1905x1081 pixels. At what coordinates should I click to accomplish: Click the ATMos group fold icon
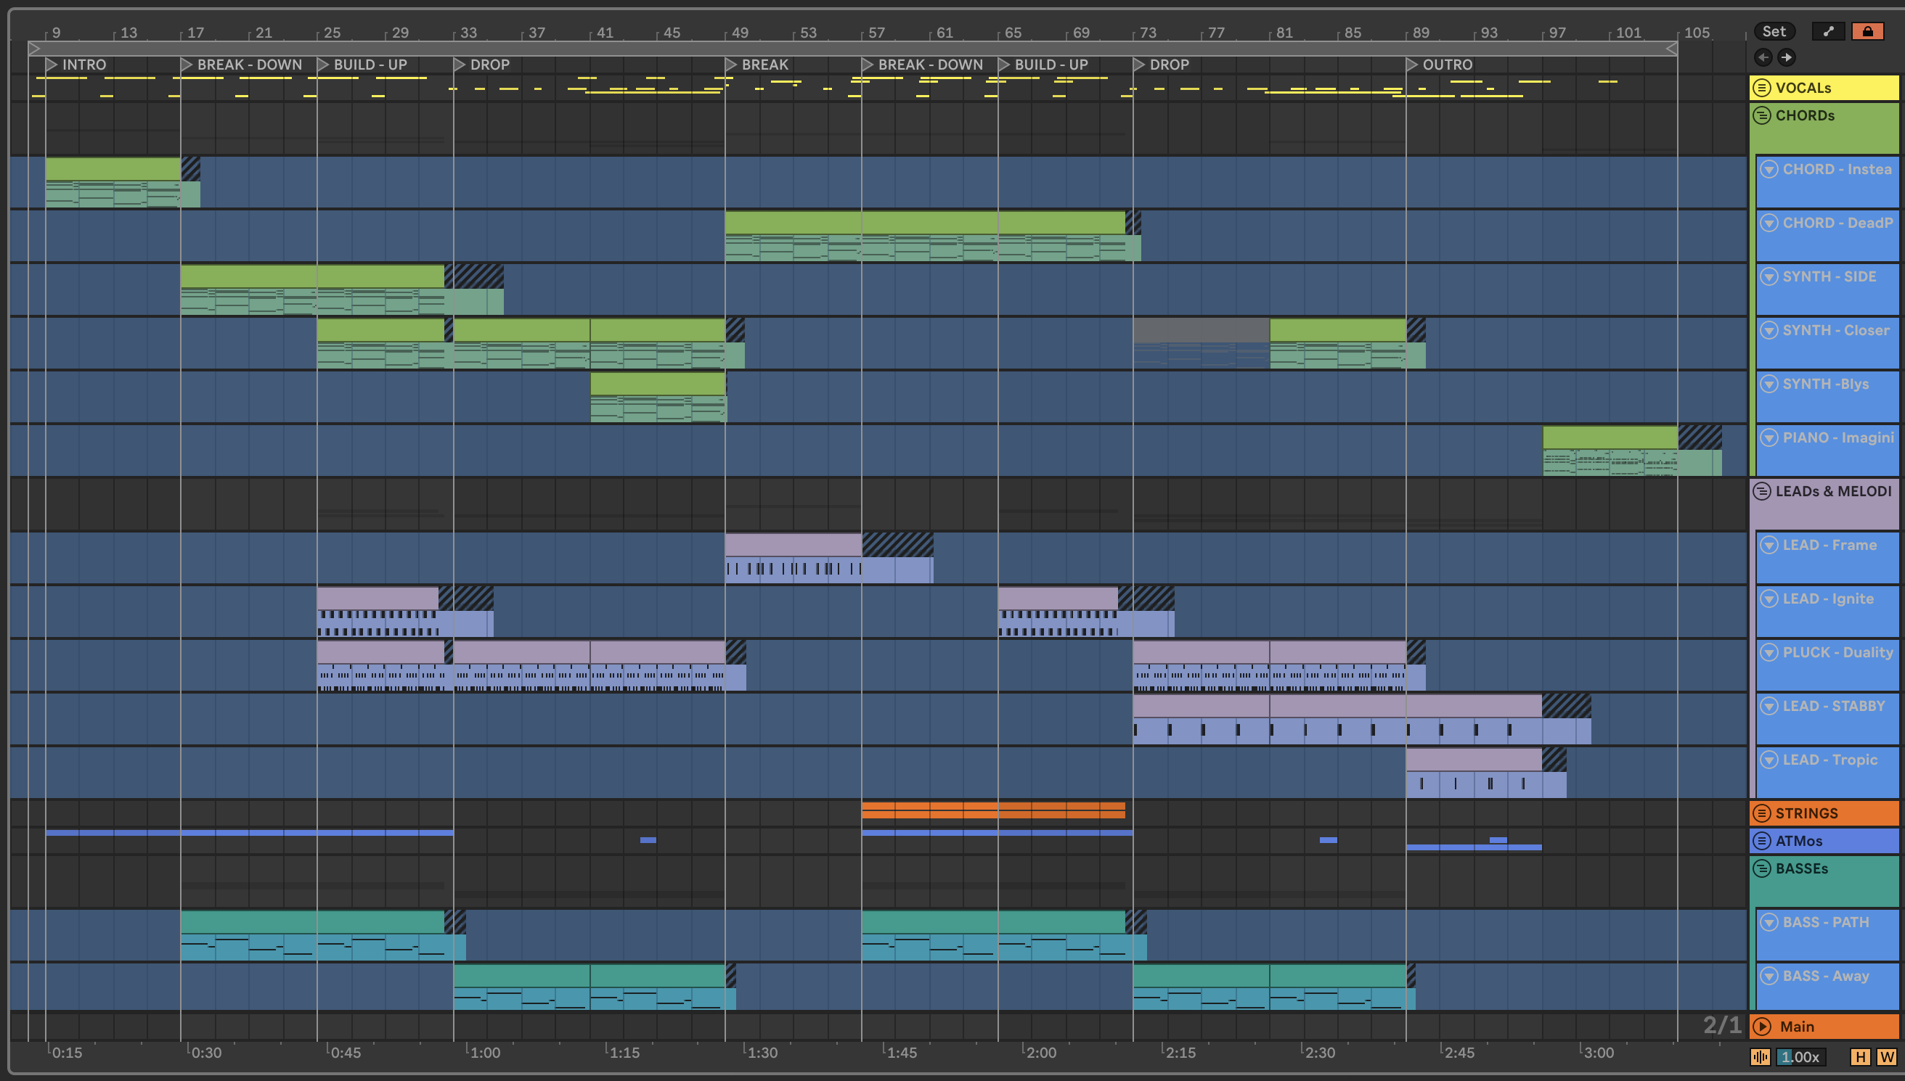tap(1762, 841)
